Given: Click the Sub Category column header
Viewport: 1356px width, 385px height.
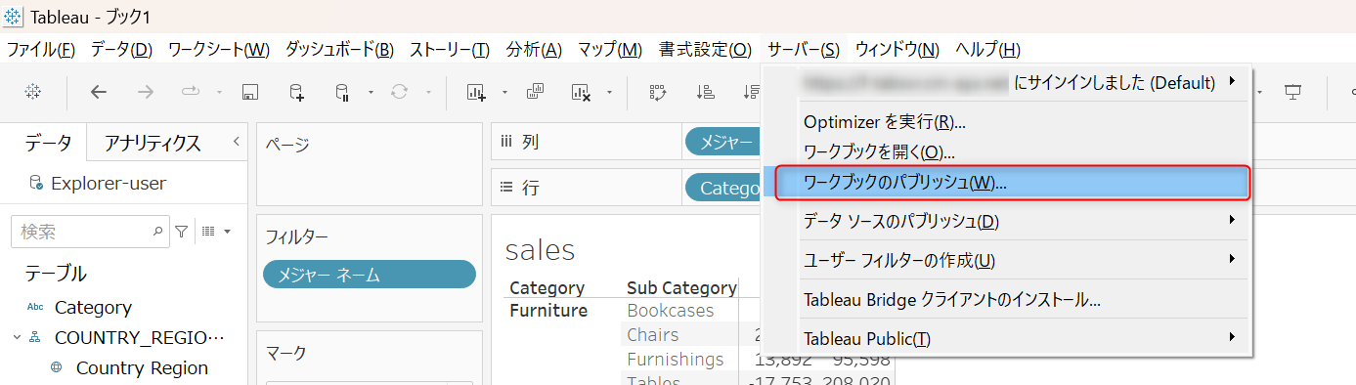Looking at the screenshot, I should tap(681, 287).
